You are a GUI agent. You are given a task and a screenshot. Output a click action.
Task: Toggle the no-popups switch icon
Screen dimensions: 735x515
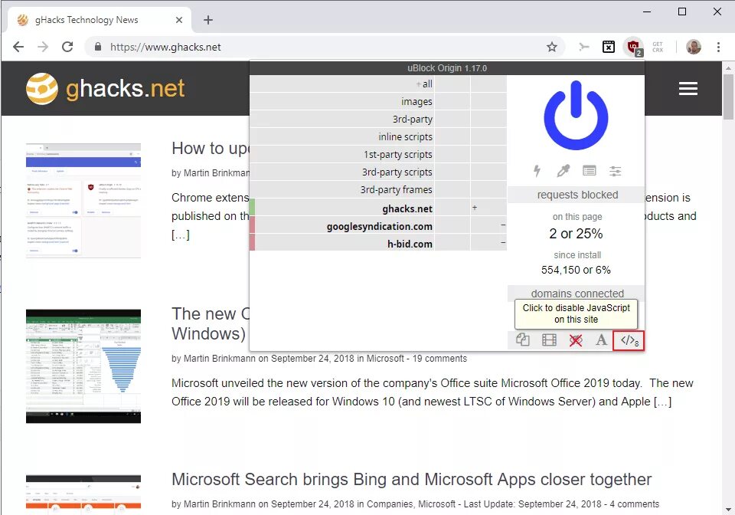tap(523, 340)
